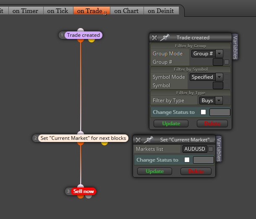Image resolution: width=256 pixels, height=219 pixels.
Task: Expand Symbol Mode dropdown arrow
Action: [219, 77]
